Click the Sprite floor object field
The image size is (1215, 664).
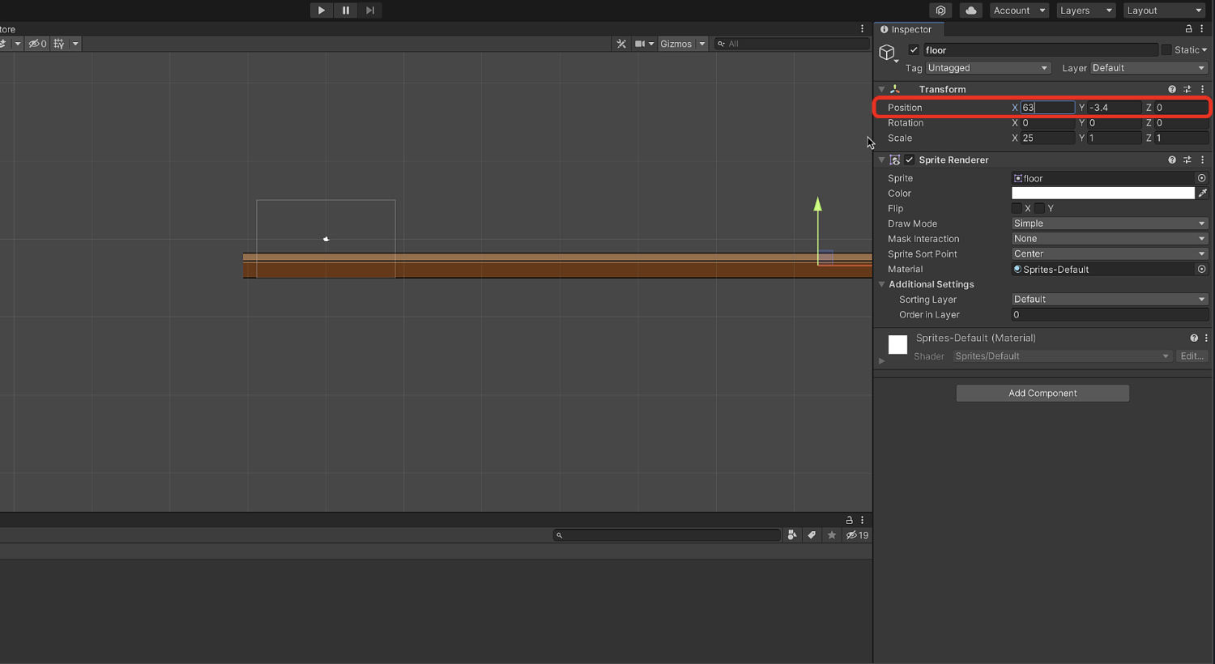coord(1103,178)
